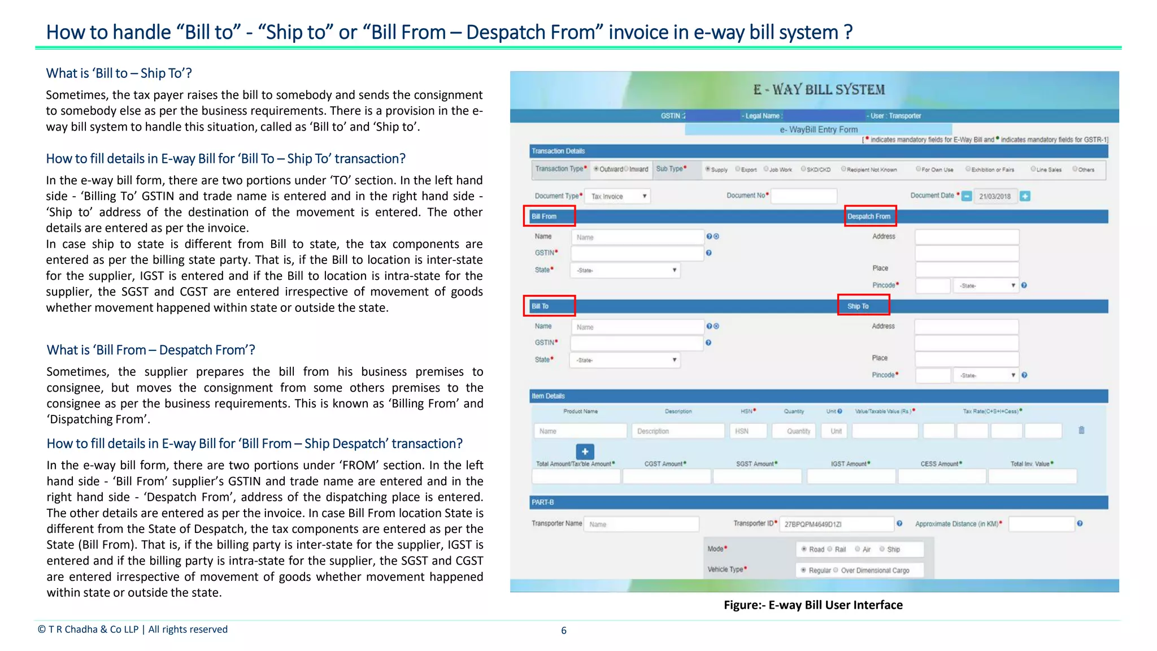
Task: Select the Job Work sub type radio
Action: pyautogui.click(x=766, y=169)
